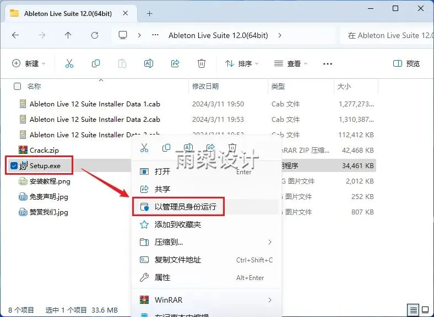Click the icon of 免责声明.jpg
Viewport: 434px width, 317px height.
coord(23,196)
